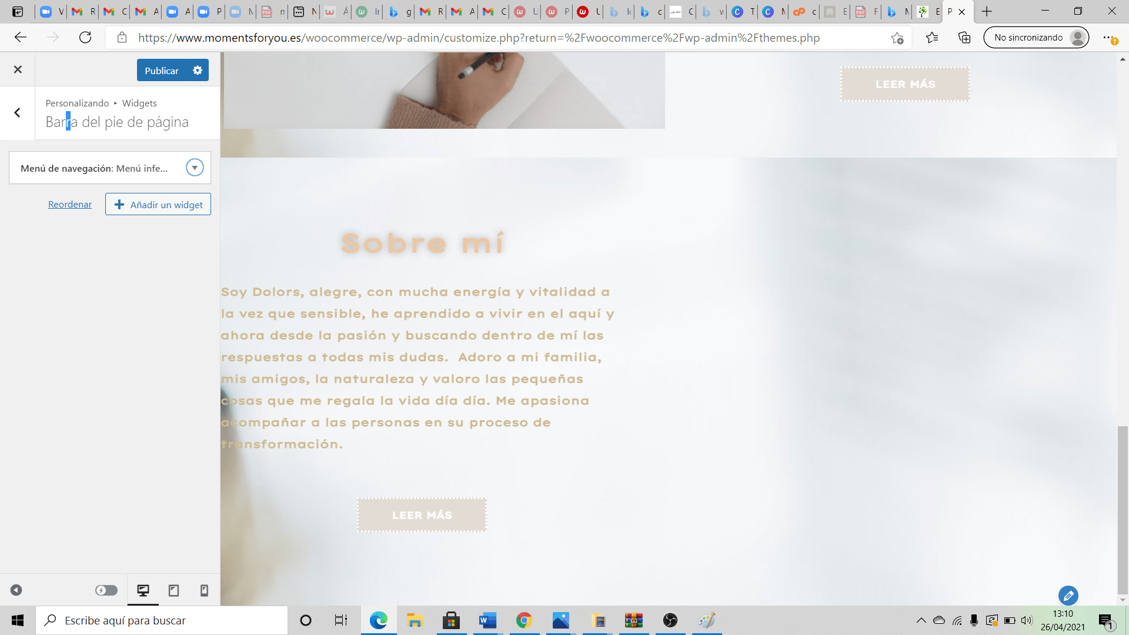The image size is (1129, 635).
Task: Click the hand-with-pen image in the preview
Action: (444, 90)
